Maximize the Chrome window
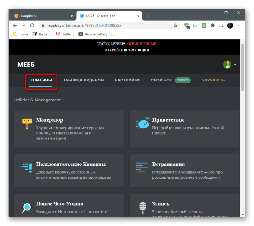254x226 pixels. tap(226, 13)
